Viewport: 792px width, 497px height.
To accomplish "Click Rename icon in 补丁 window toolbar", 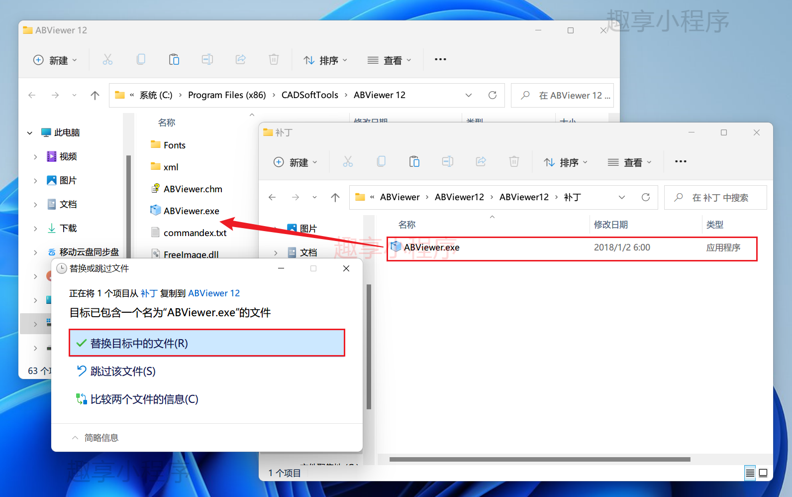I will [448, 161].
